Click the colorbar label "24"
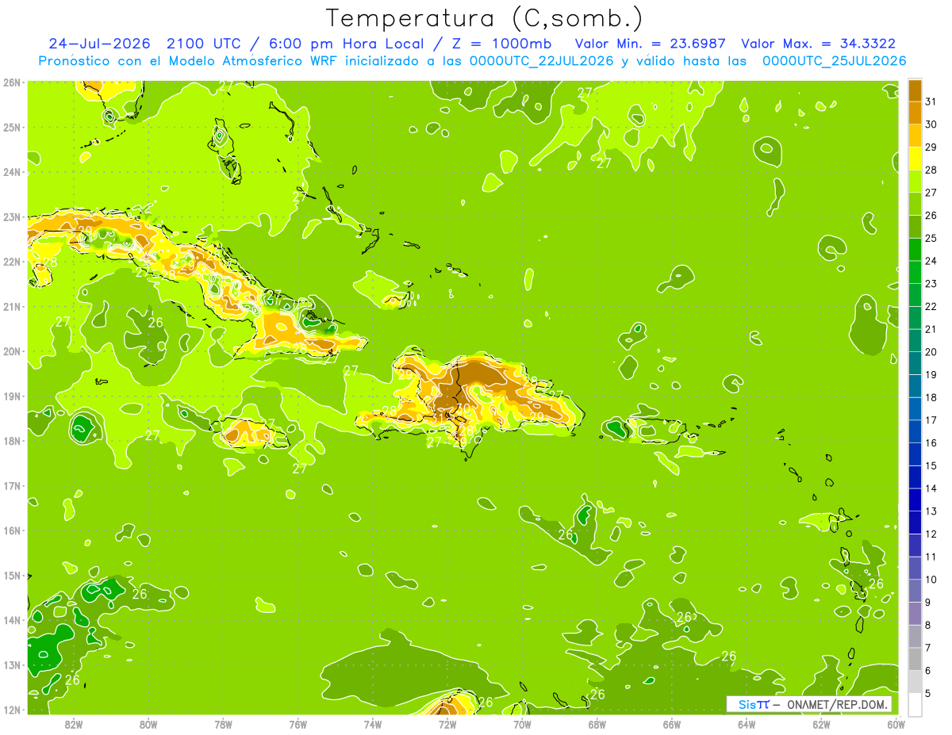 (x=931, y=261)
